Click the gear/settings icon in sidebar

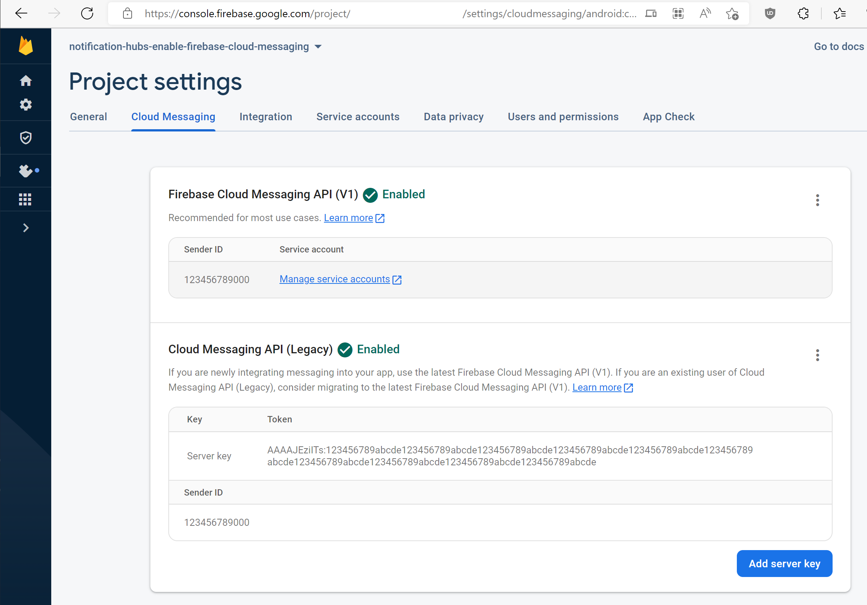[x=26, y=105]
